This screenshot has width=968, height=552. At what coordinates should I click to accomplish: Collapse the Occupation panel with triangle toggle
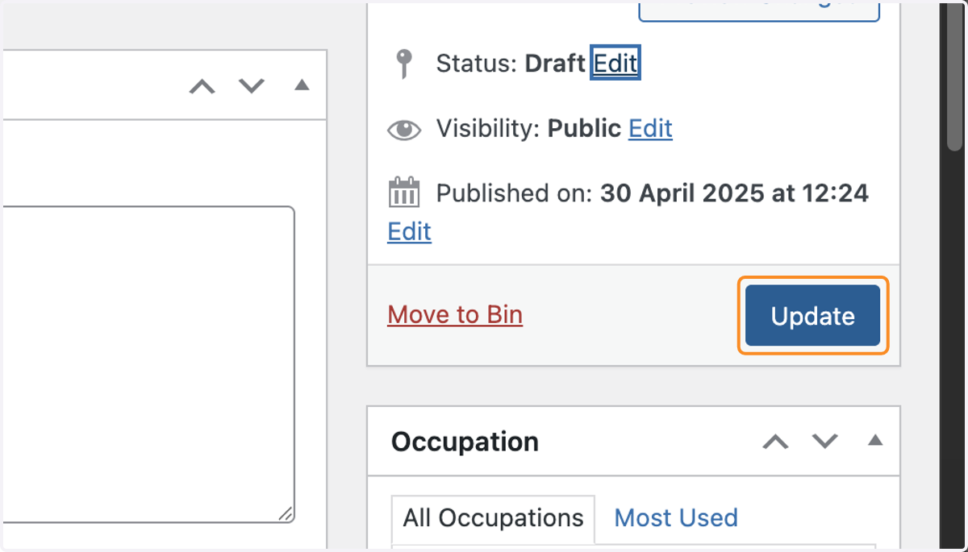coord(875,440)
